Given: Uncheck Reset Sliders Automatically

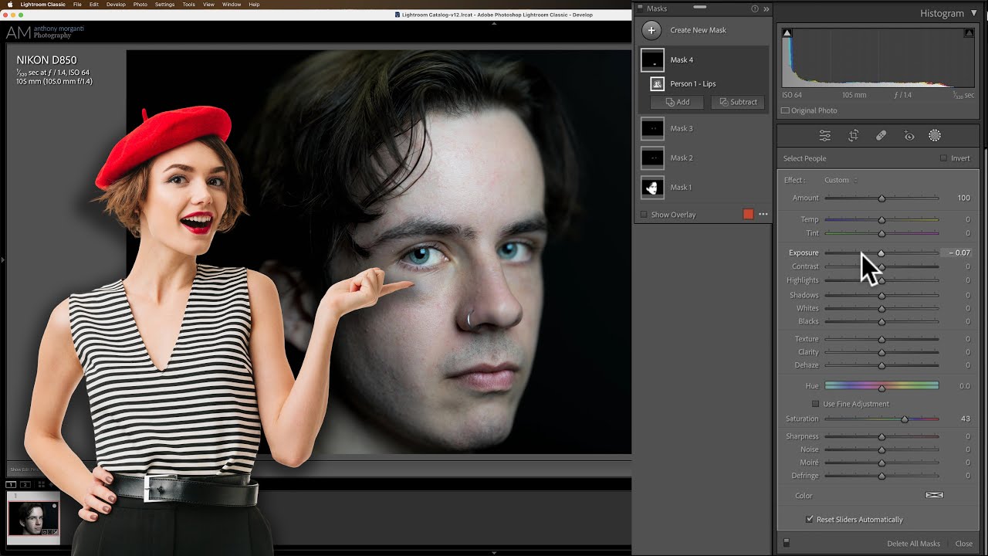Looking at the screenshot, I should pyautogui.click(x=809, y=520).
